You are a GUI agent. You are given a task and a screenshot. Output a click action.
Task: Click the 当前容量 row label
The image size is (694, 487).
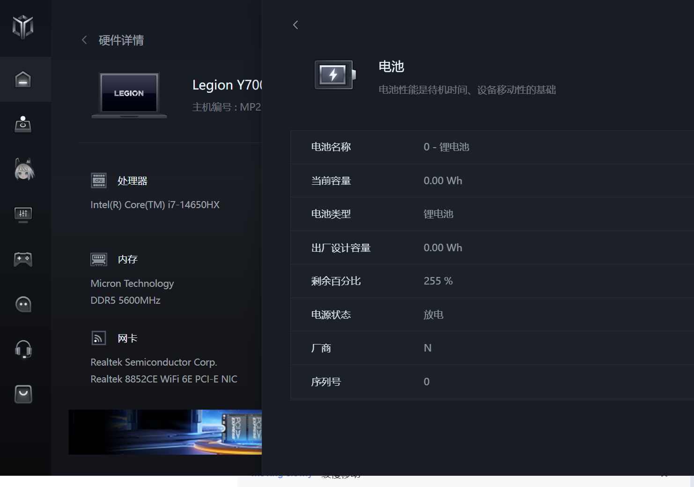331,181
